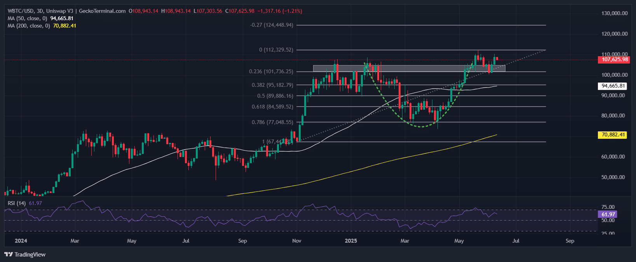Click the MA 200 value 70,882.41 in legend
This screenshot has height=262, width=636.
tap(64, 26)
